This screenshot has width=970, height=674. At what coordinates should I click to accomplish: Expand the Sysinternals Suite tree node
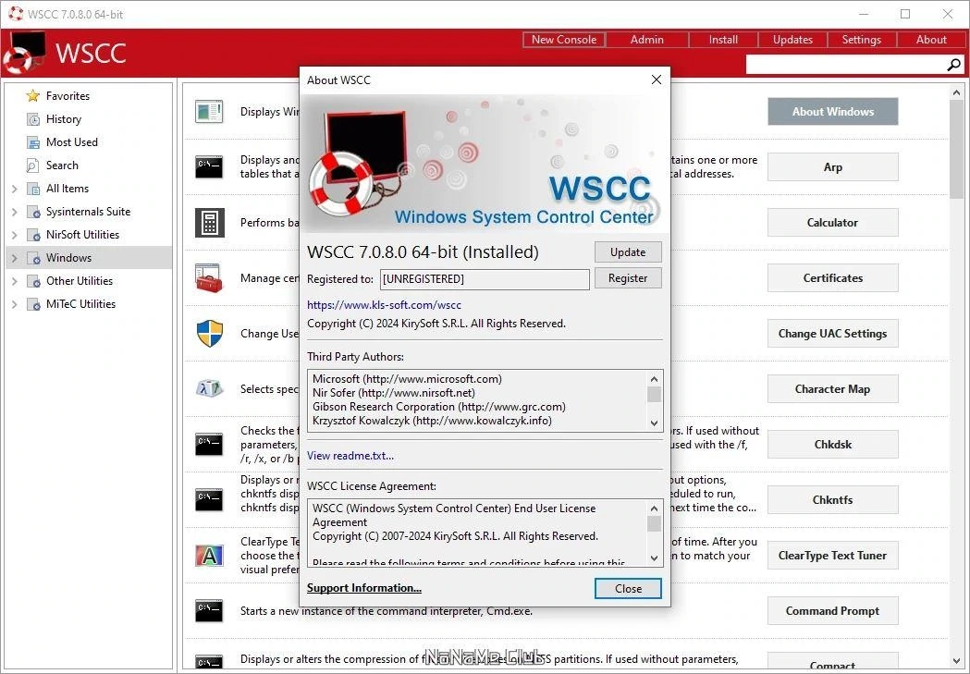point(14,212)
